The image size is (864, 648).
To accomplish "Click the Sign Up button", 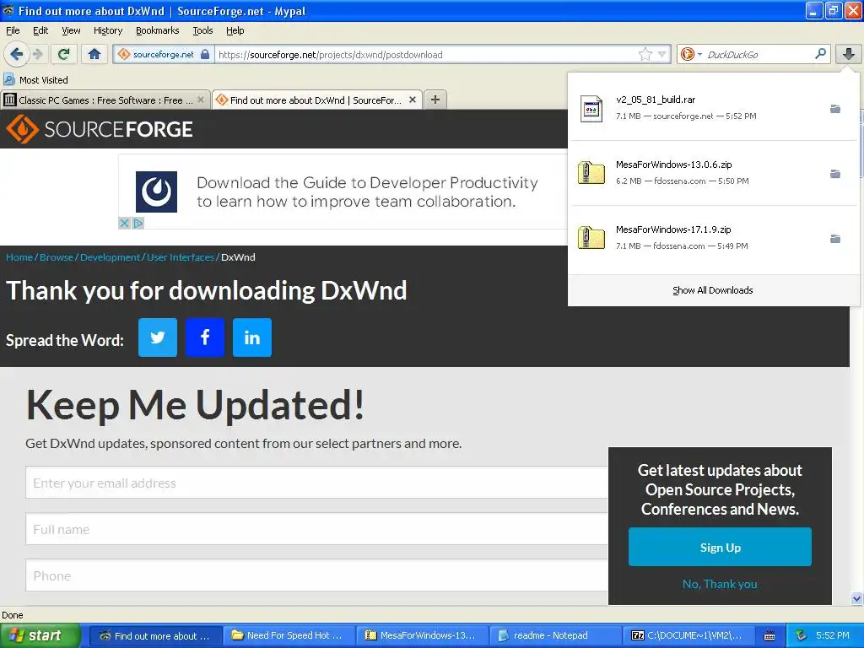I will tap(720, 547).
